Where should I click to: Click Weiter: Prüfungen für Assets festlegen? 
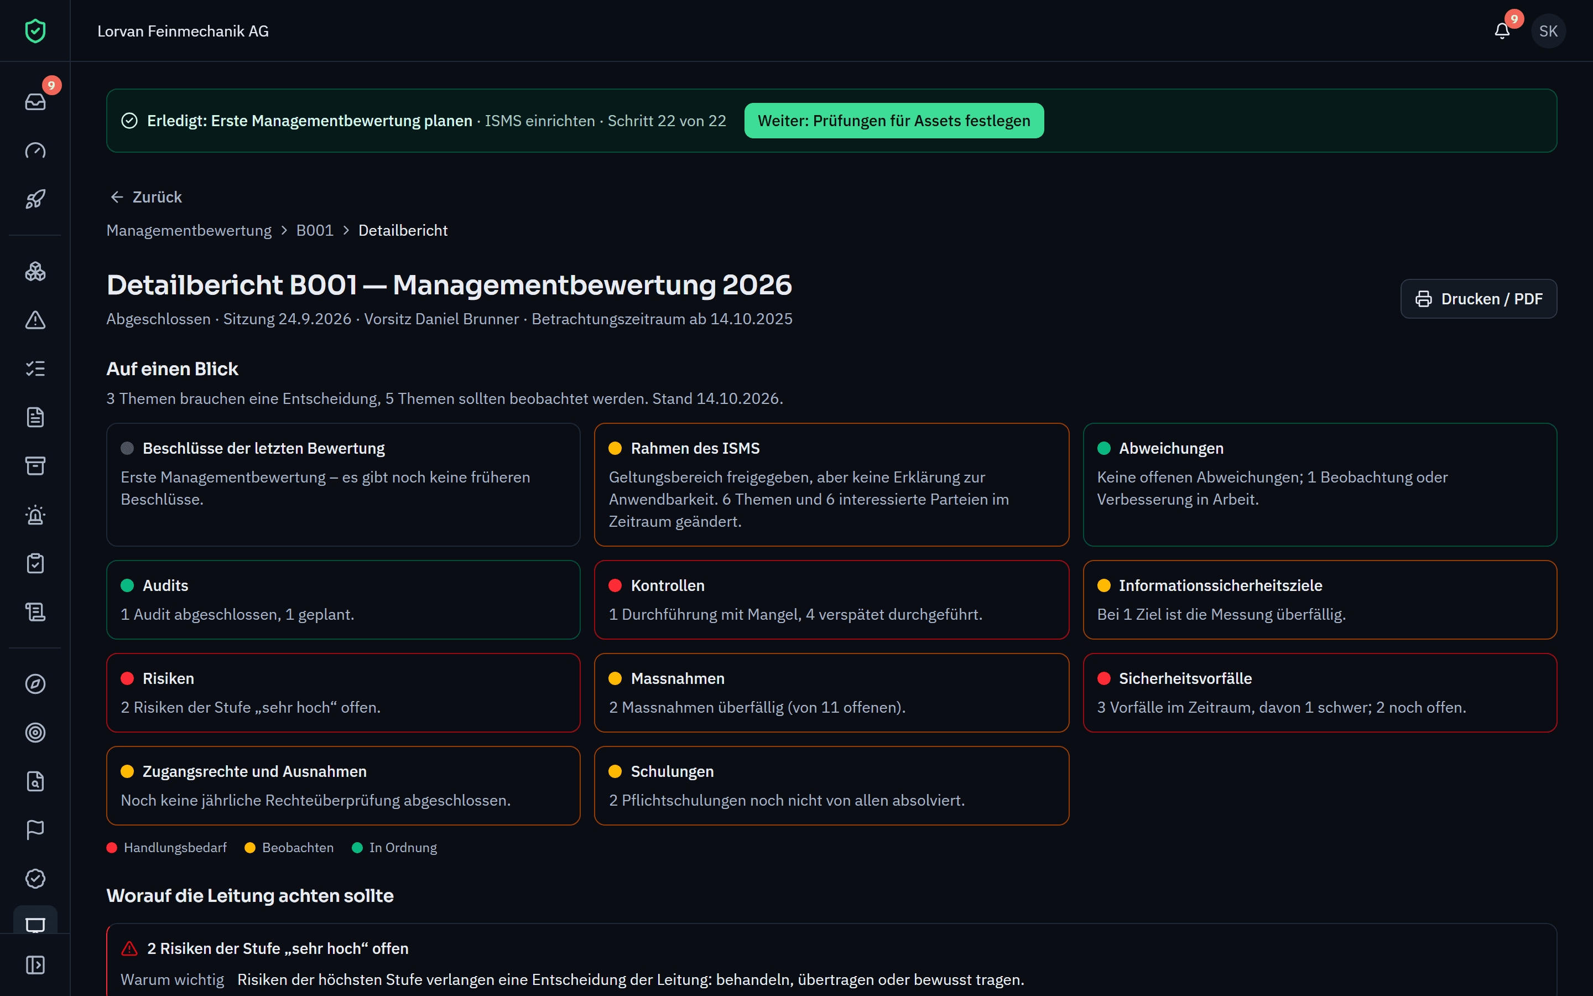pyautogui.click(x=893, y=121)
